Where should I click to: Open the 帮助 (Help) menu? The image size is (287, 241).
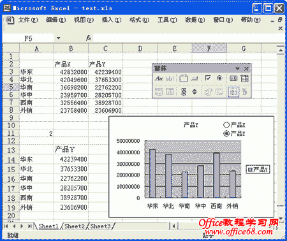251,20
